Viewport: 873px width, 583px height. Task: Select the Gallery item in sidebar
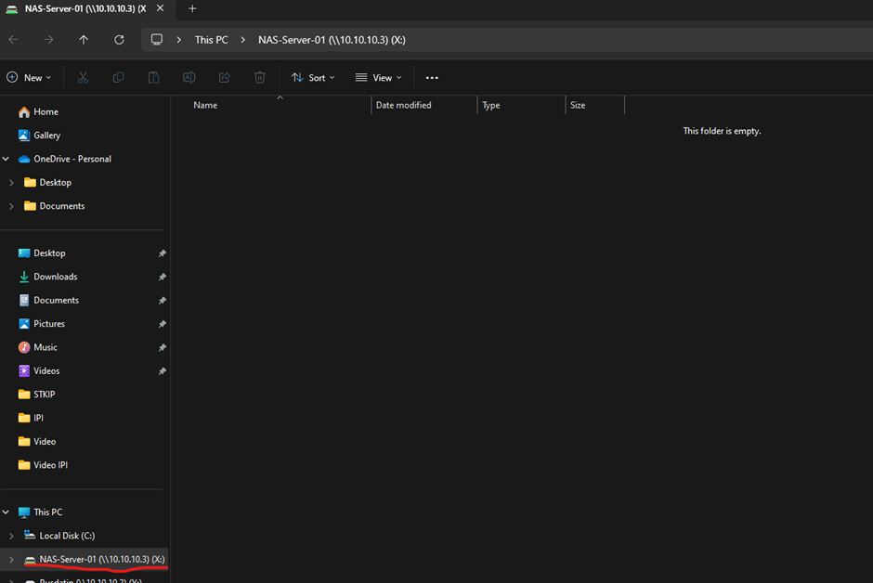click(x=46, y=136)
